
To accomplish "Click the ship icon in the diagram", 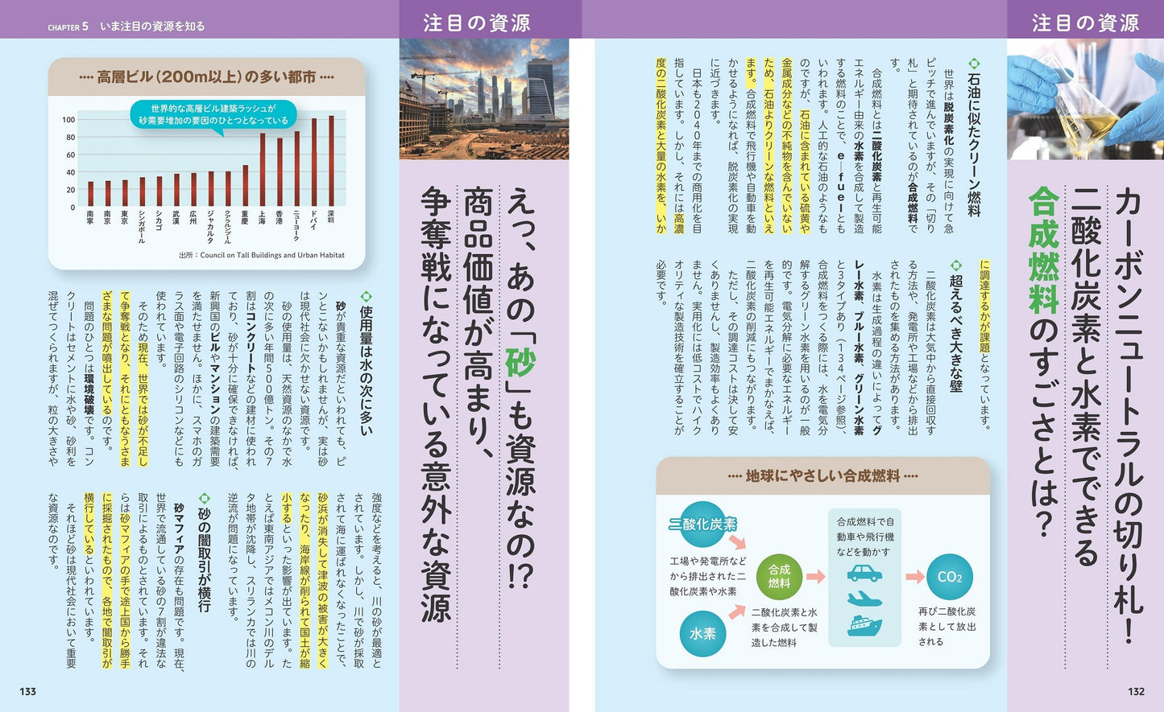I will pos(864,625).
